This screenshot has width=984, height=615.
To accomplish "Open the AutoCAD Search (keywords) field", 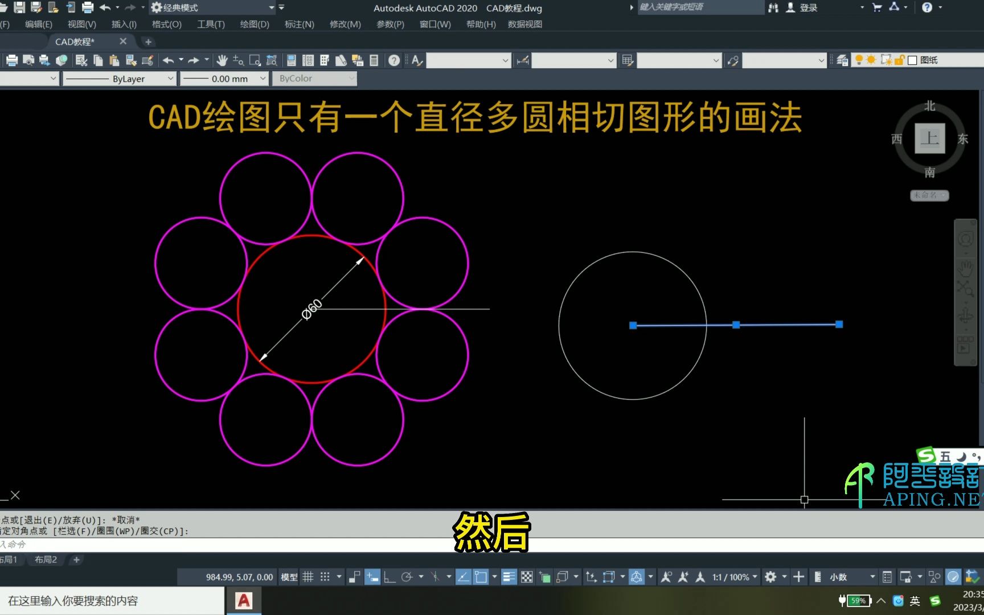I will [699, 7].
